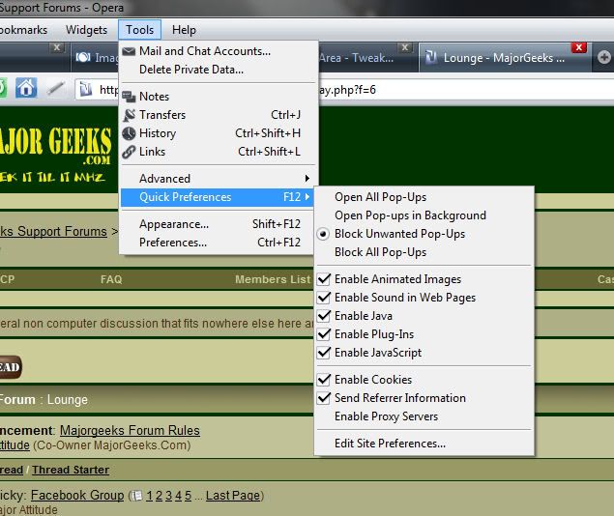Open the Widgets menu
Screen dimensions: 614x516
(86, 30)
